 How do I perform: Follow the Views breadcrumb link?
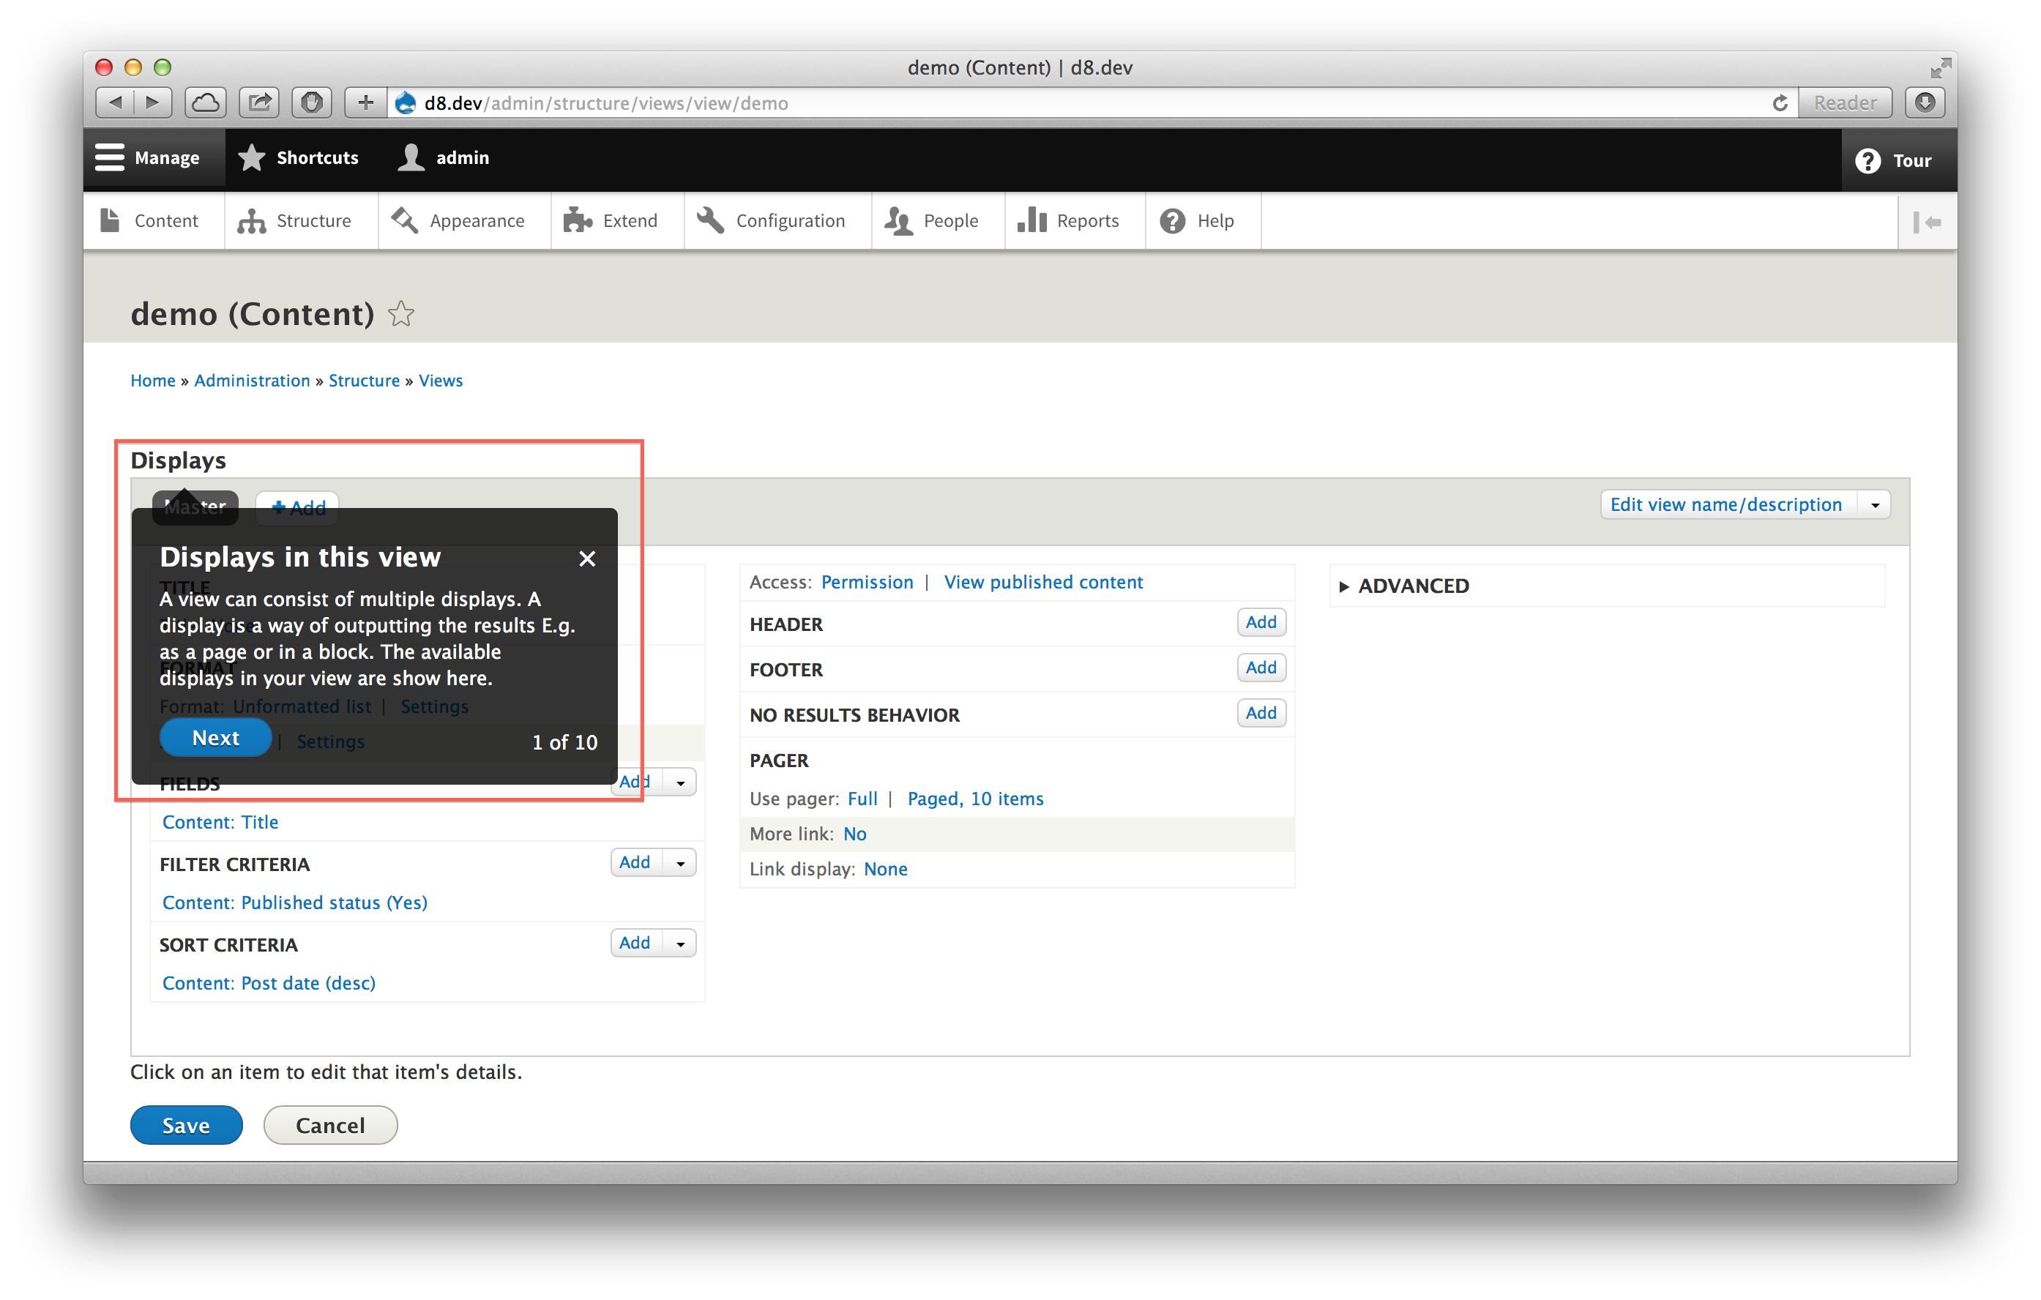[441, 381]
